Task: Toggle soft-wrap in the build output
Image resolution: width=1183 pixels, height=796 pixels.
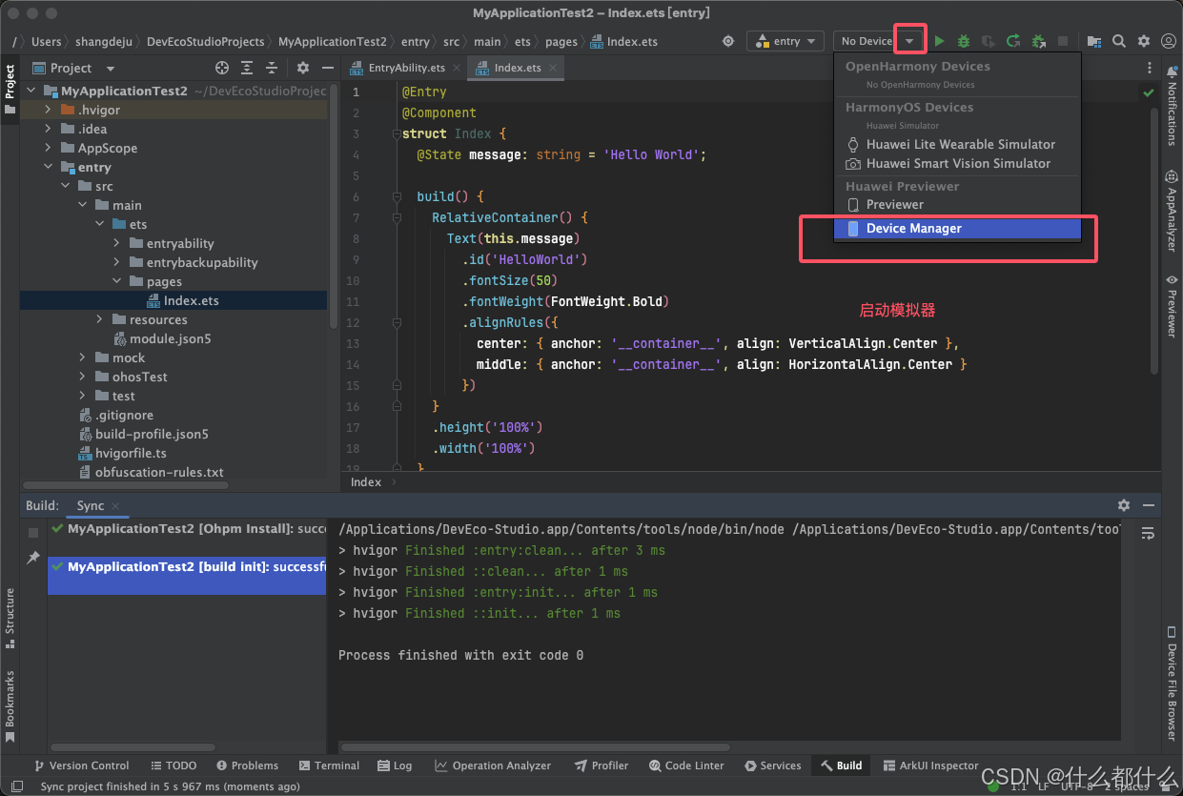Action: (x=1148, y=533)
